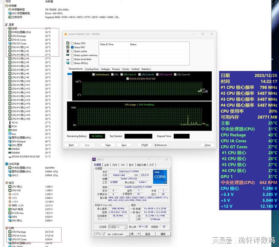The height and width of the screenshot is (247, 279).
Task: Click the Save button in Stability Test
Action: (124, 145)
